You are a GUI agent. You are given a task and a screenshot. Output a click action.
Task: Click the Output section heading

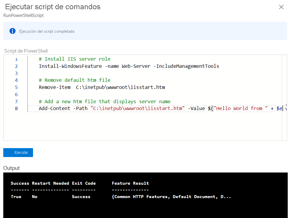[x=12, y=168]
